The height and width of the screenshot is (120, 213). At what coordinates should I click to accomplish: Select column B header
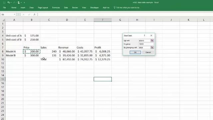click(32, 20)
